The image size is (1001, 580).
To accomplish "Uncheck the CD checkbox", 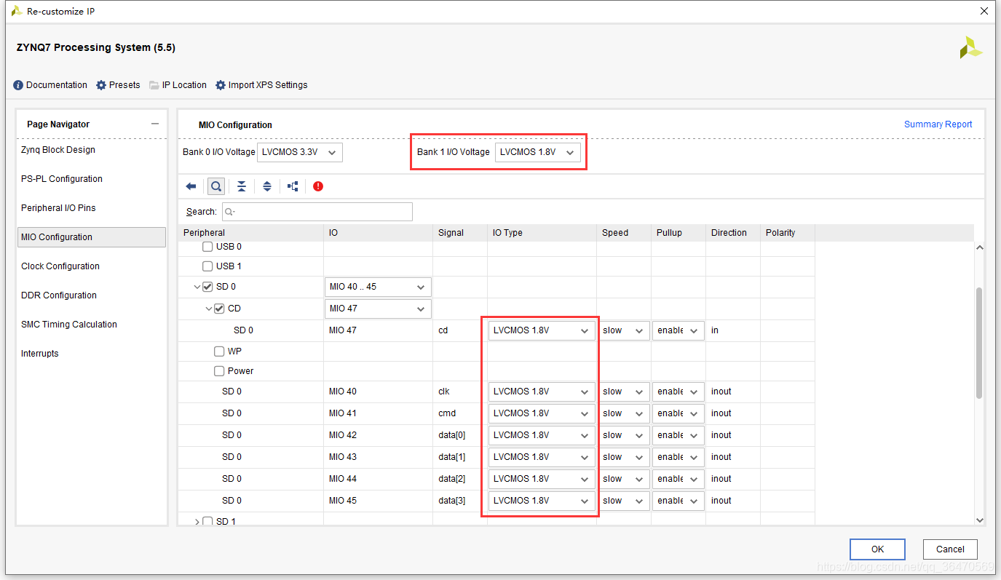I will [x=219, y=309].
